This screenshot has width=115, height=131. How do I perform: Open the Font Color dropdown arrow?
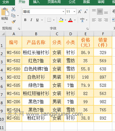click(x=75, y=20)
